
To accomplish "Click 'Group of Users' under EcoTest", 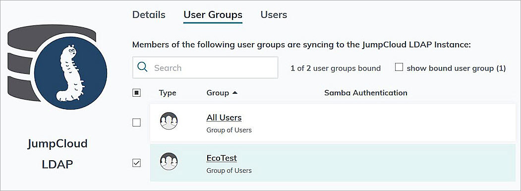I will coord(229,171).
